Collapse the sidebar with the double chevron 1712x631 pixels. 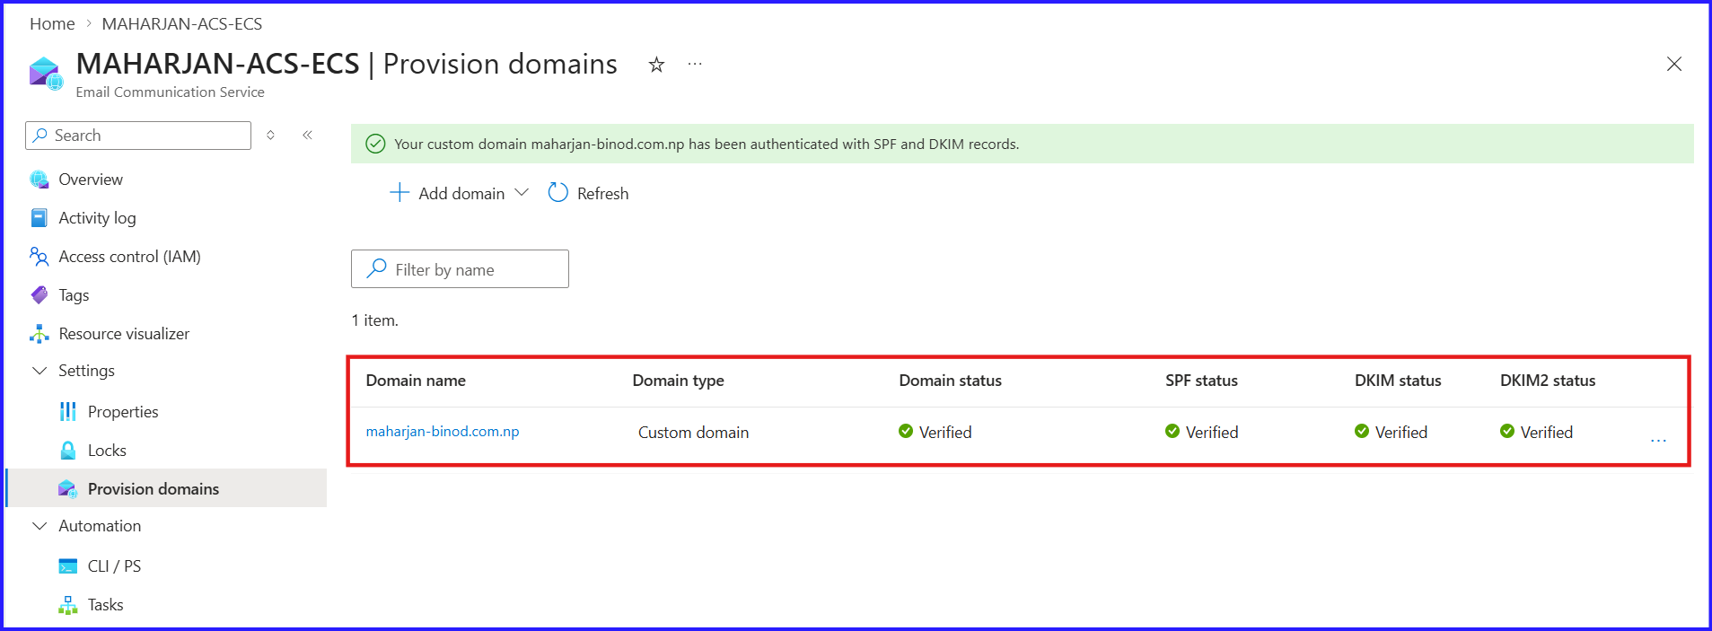pyautogui.click(x=307, y=134)
